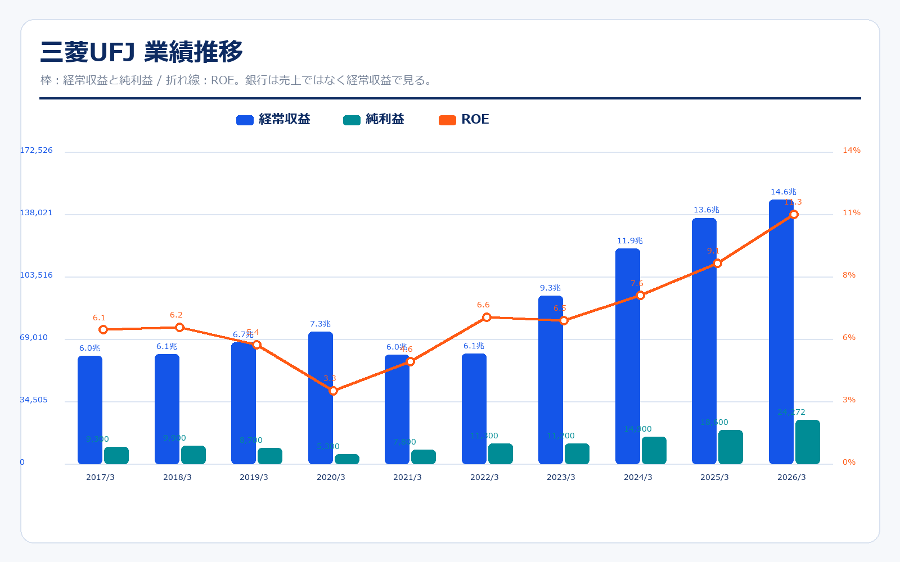Click the teal 純利益 legend swatch
The width and height of the screenshot is (900, 562).
click(352, 120)
